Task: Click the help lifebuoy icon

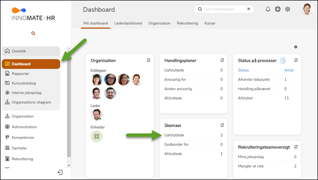Action: point(278,9)
